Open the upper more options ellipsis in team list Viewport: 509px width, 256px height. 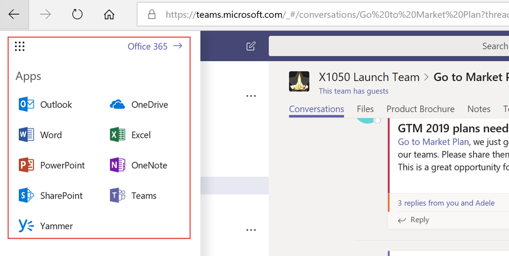251,96
